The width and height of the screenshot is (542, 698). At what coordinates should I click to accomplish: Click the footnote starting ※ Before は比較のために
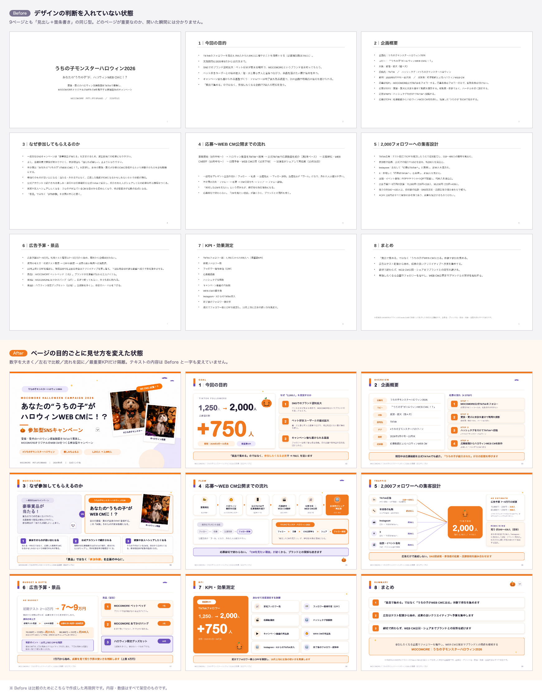pyautogui.click(x=89, y=688)
